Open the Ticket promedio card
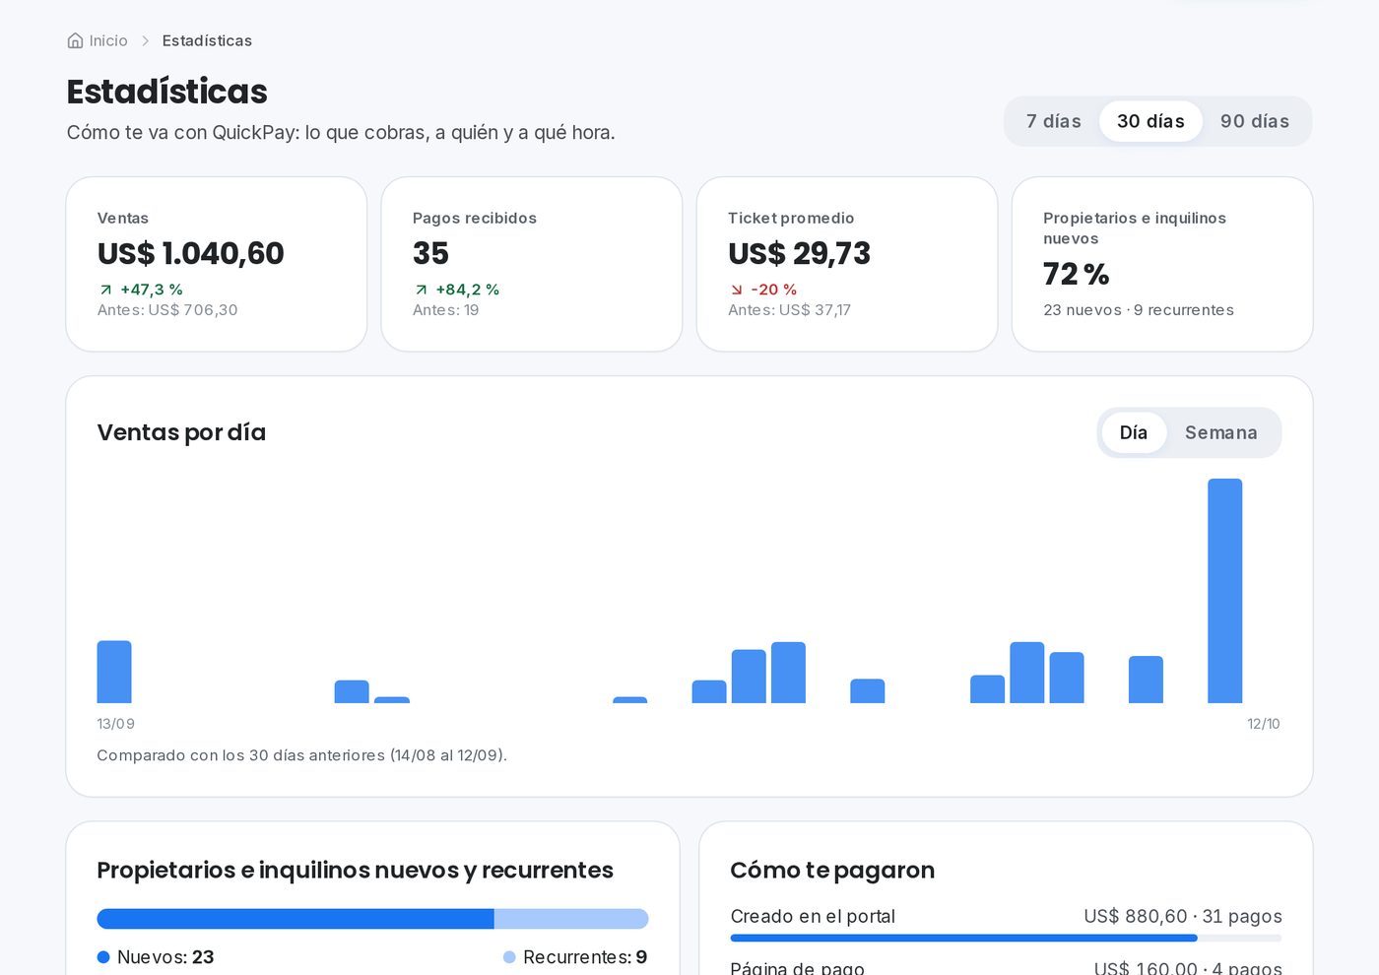1379x975 pixels. click(847, 264)
